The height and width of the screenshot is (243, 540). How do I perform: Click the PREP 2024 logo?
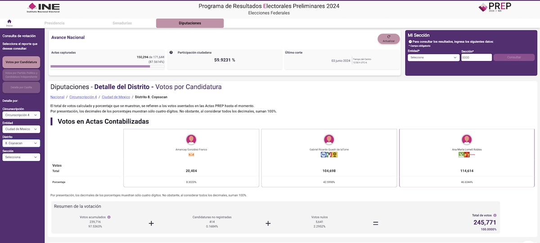pyautogui.click(x=494, y=7)
